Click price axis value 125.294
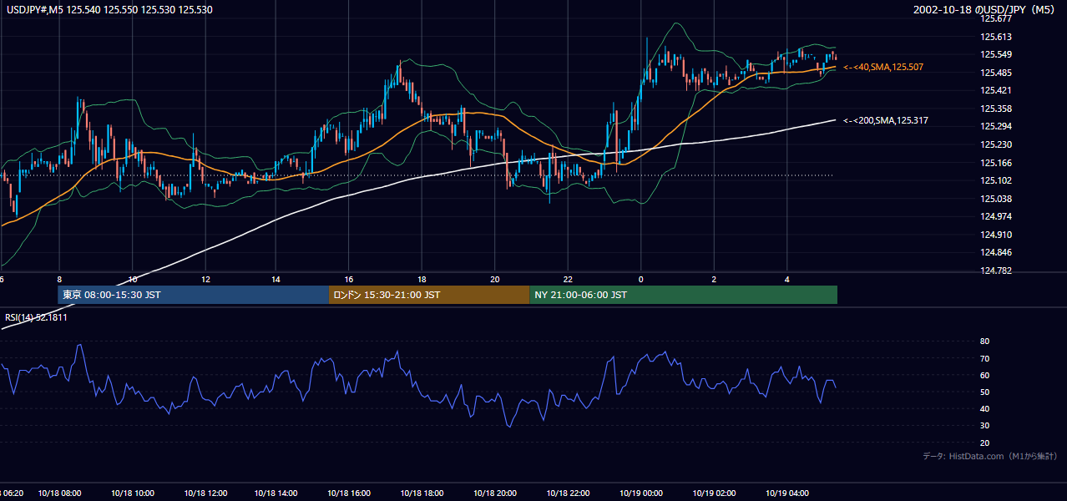1067x501 pixels. pyautogui.click(x=996, y=127)
